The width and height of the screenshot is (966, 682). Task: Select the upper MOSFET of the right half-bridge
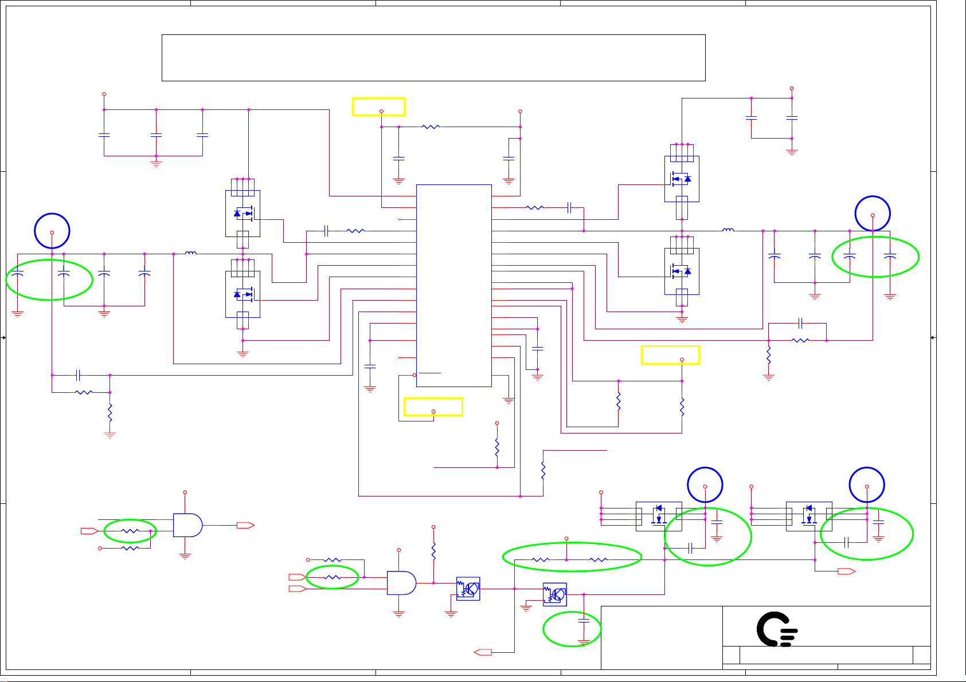click(x=682, y=179)
